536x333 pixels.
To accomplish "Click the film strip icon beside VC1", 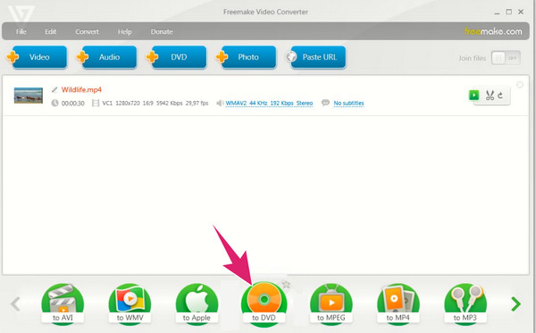I will pyautogui.click(x=96, y=103).
